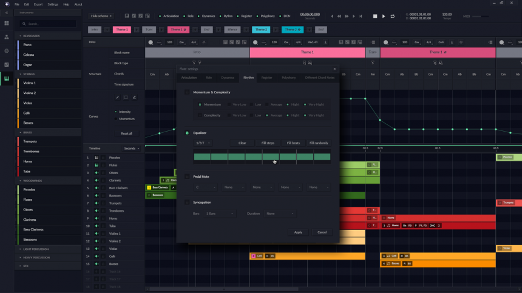This screenshot has height=293, width=522.
Task: Click the first piano-keys view icon in top toolbar
Action: point(127,16)
